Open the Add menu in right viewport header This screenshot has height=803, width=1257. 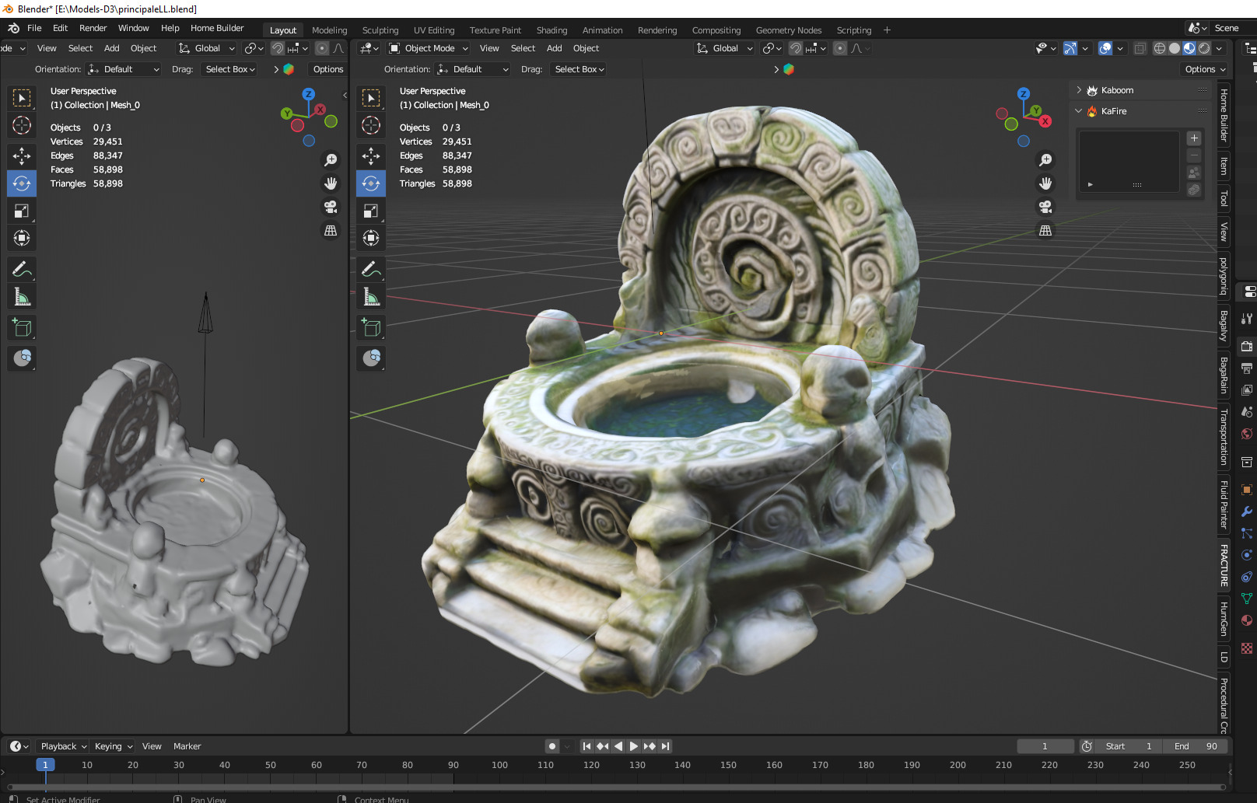[554, 48]
